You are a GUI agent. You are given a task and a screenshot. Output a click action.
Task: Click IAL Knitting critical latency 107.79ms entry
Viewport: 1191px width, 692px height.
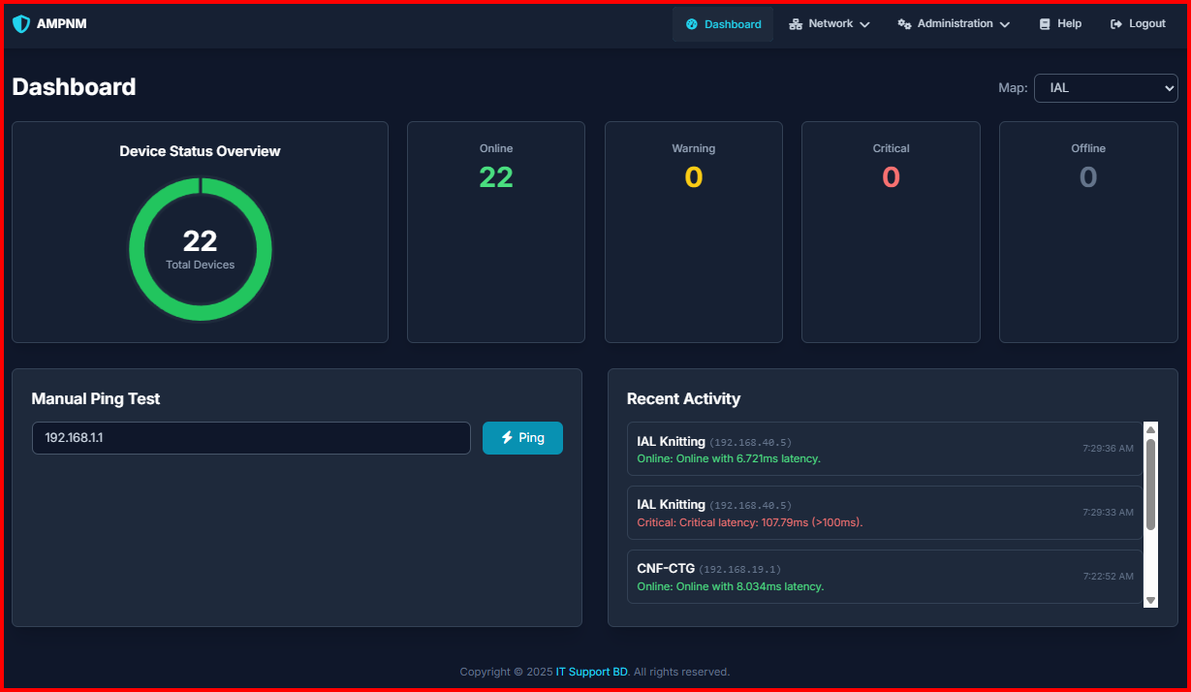click(885, 513)
